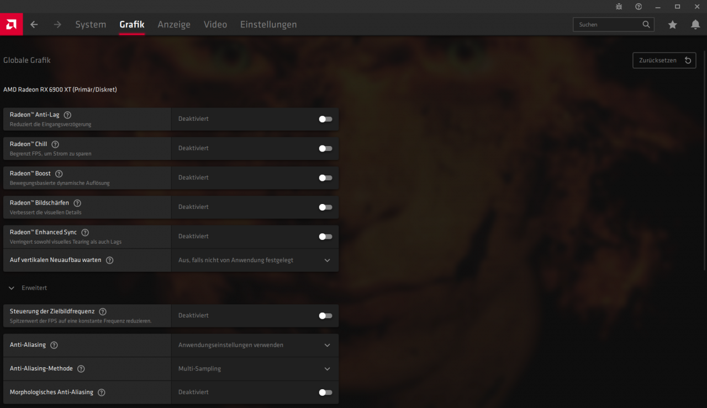Show help for Radeon Boost
The image size is (707, 408).
point(59,174)
